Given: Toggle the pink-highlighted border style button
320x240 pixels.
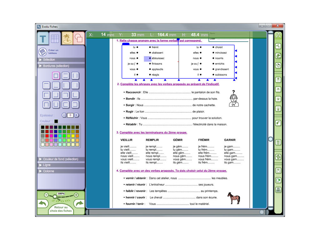Looking at the screenshot, I should point(56,76).
